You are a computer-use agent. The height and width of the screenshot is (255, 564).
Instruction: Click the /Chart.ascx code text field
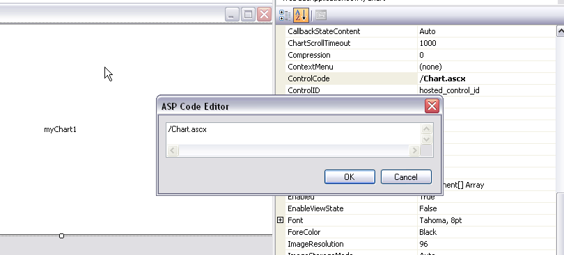point(293,133)
